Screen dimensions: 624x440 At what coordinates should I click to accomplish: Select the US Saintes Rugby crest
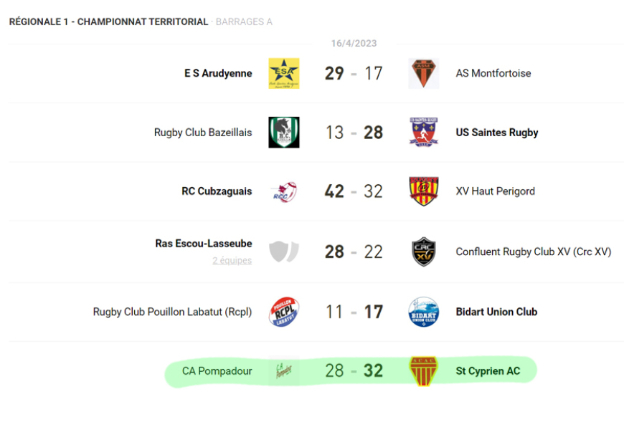tap(423, 133)
